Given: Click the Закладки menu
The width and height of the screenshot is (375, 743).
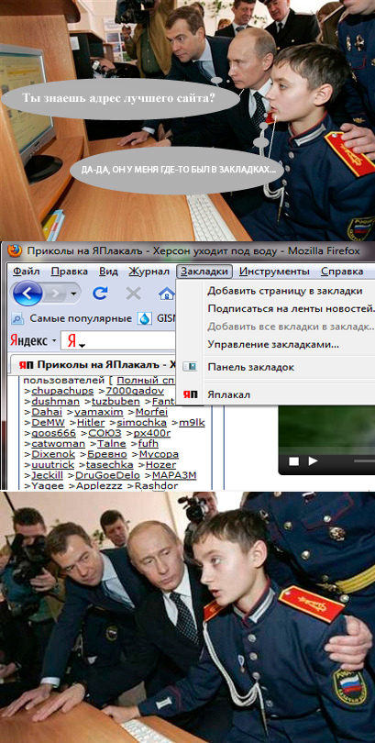Looking at the screenshot, I should click(204, 272).
